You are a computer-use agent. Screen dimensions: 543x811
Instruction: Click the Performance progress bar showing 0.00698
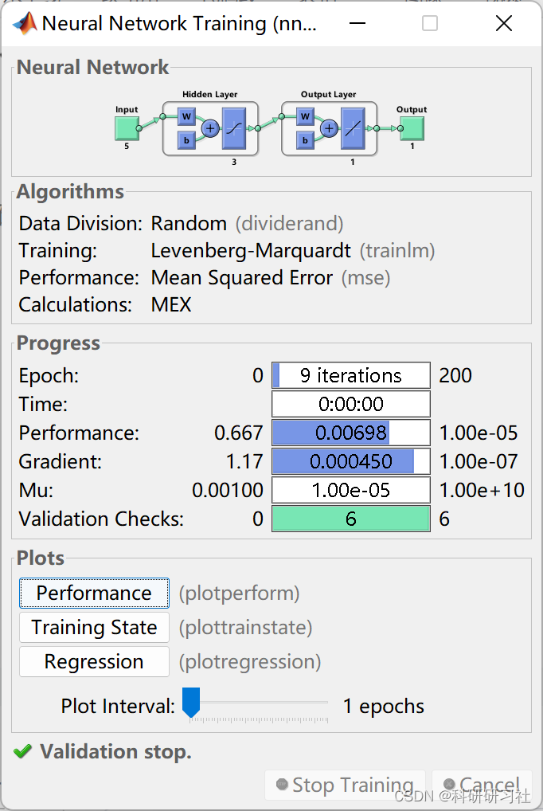[x=351, y=433]
